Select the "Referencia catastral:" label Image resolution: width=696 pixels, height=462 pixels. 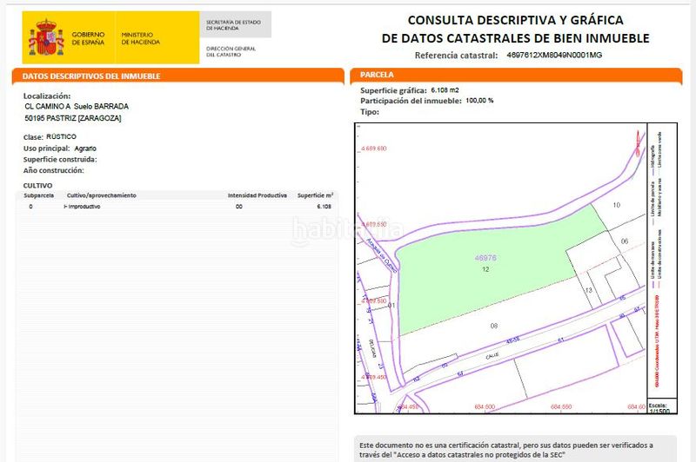click(456, 56)
